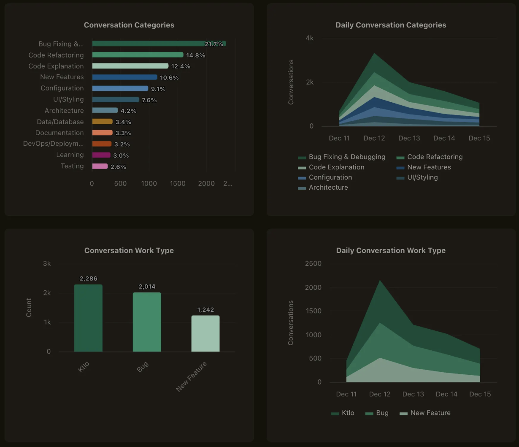Screen dimensions: 519x447
Task: Click the Conversation Categories chart title
Action: point(129,25)
